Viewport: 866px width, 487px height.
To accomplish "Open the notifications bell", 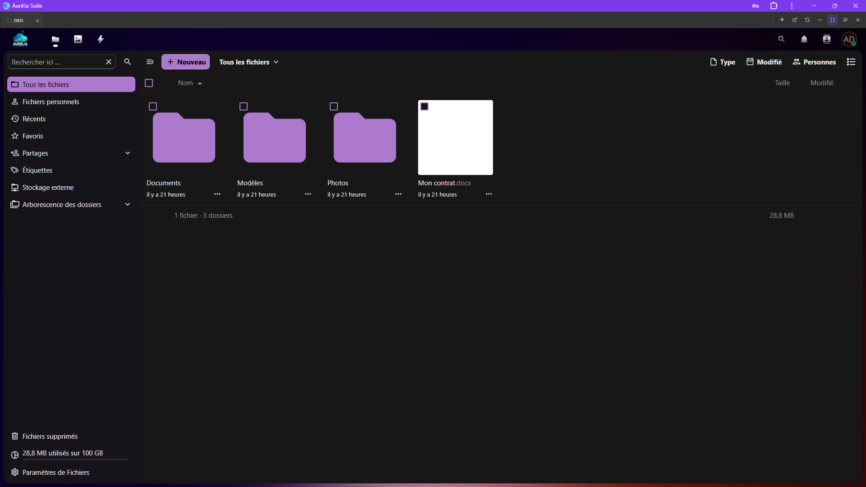I will coord(804,39).
